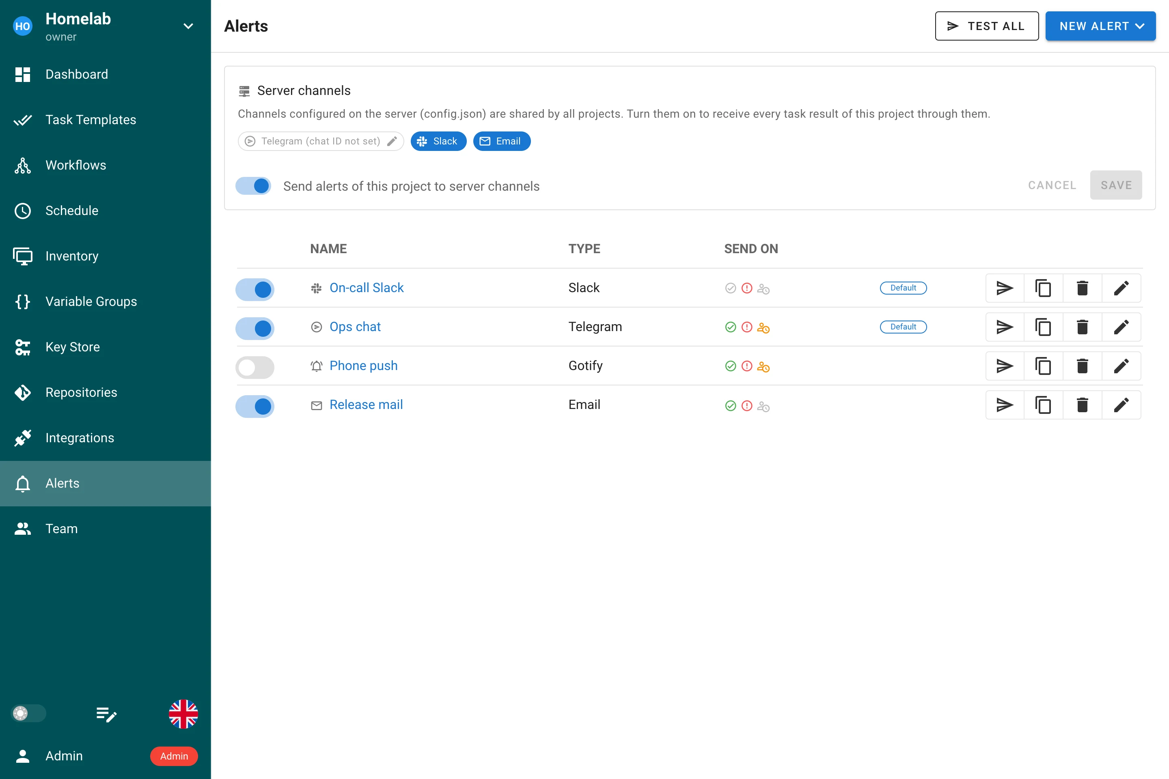Open Task Templates section
The height and width of the screenshot is (779, 1169).
click(106, 120)
